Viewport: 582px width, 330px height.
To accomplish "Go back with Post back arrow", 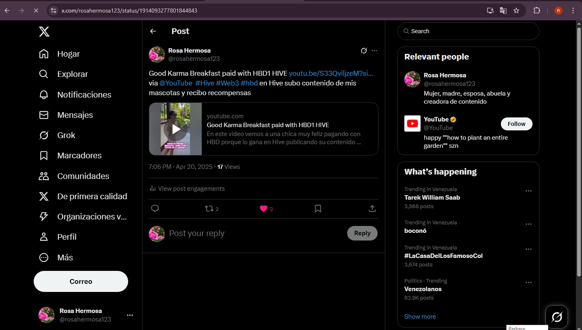I will (153, 31).
